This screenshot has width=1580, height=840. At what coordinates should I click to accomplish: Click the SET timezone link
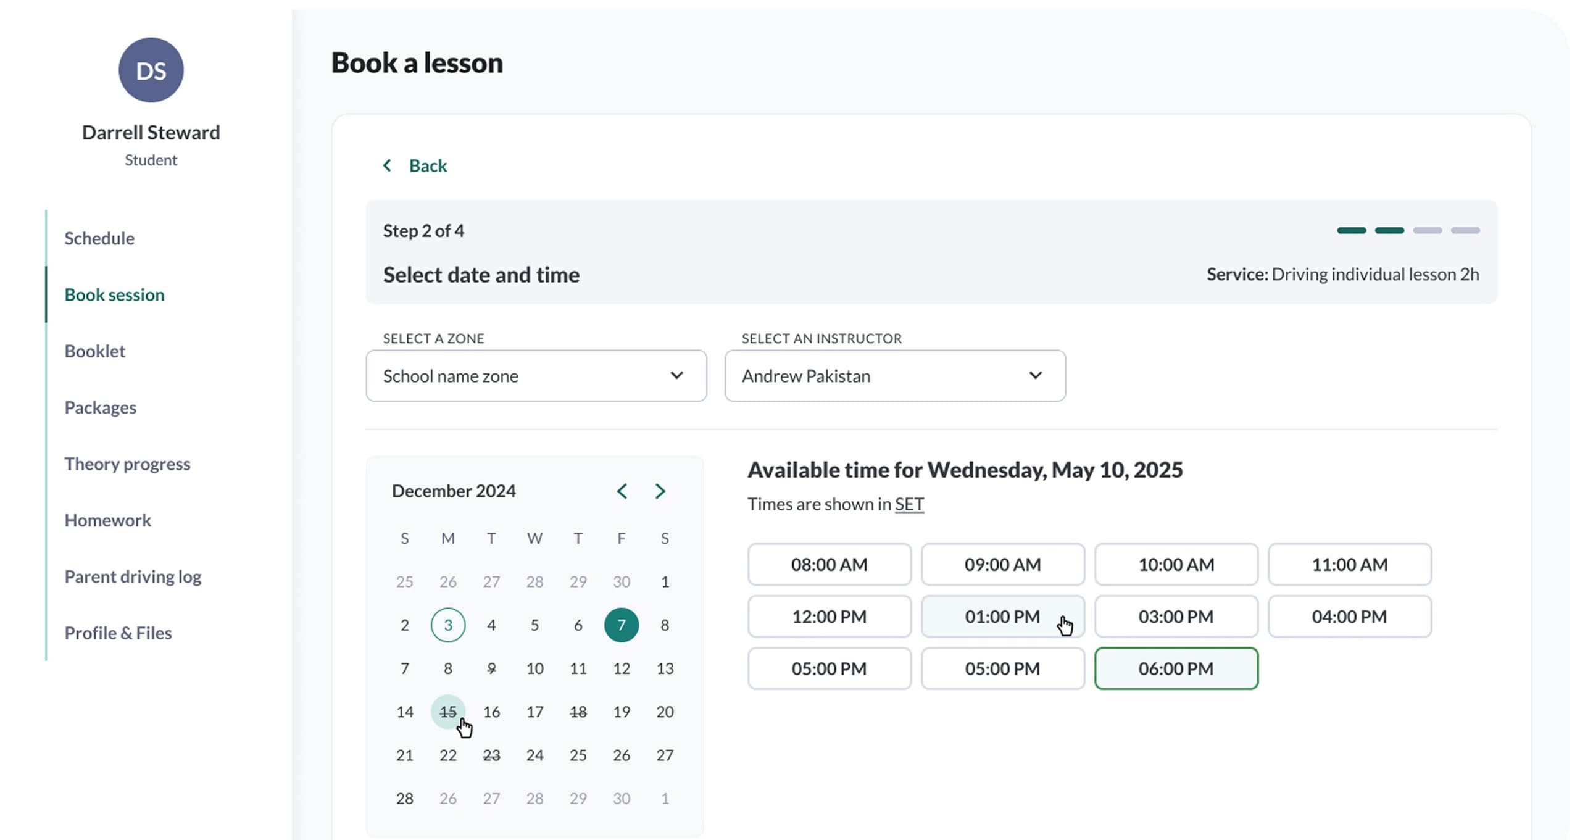tap(909, 504)
